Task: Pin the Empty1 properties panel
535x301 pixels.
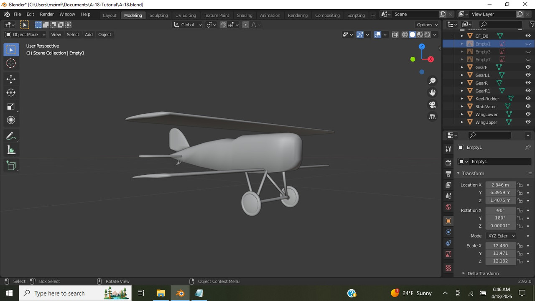Action: point(528,147)
